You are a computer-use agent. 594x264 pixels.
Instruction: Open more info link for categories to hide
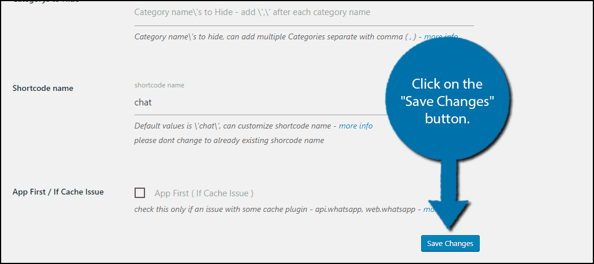[440, 36]
